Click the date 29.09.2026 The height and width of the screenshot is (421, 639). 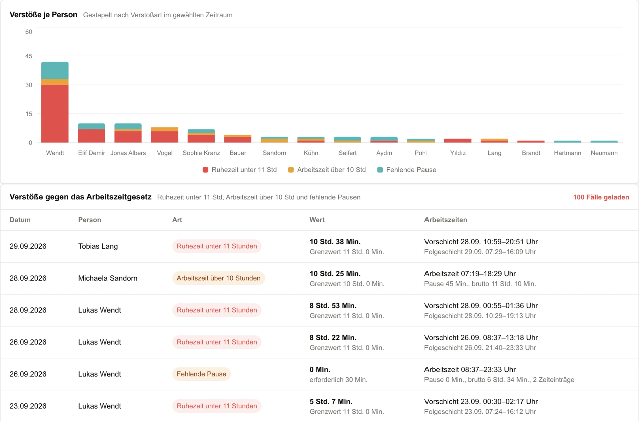pos(28,246)
